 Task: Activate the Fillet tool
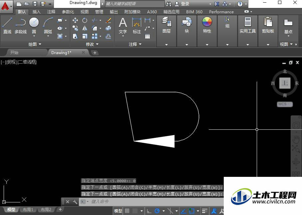(94, 28)
